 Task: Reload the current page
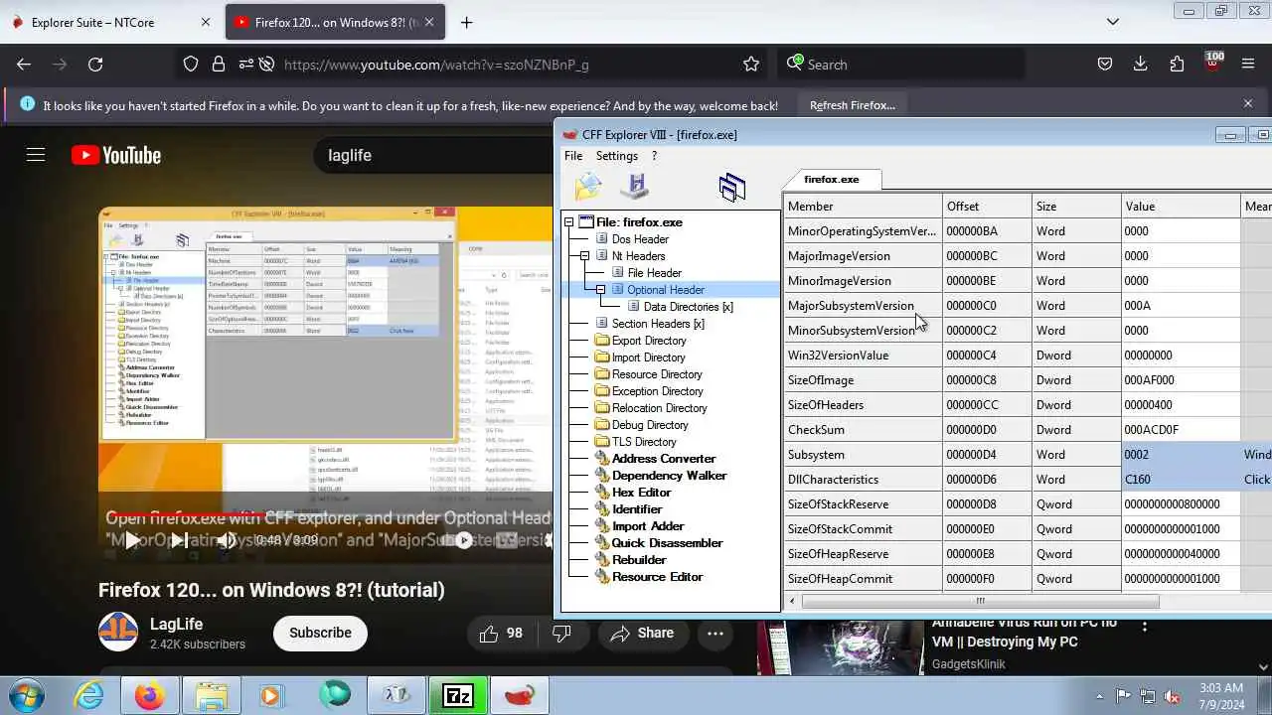click(x=95, y=65)
